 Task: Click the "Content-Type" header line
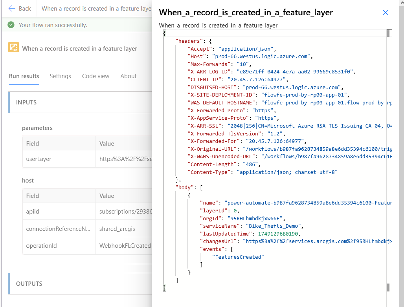click(x=262, y=172)
